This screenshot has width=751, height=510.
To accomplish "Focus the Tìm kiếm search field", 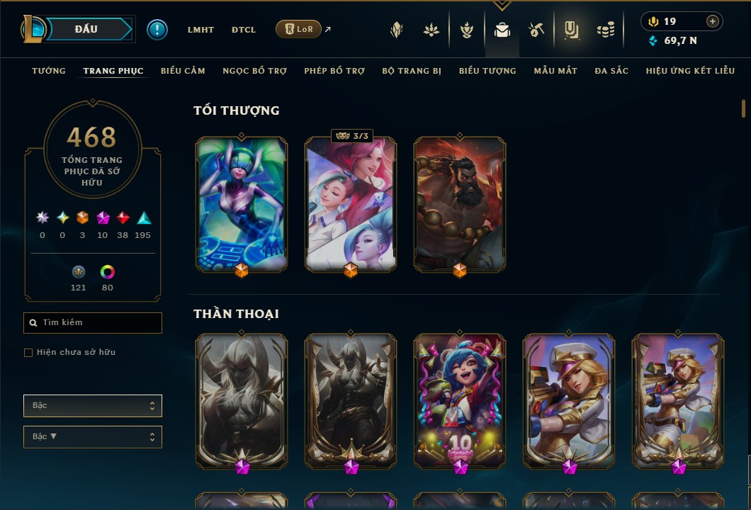I will (x=93, y=323).
